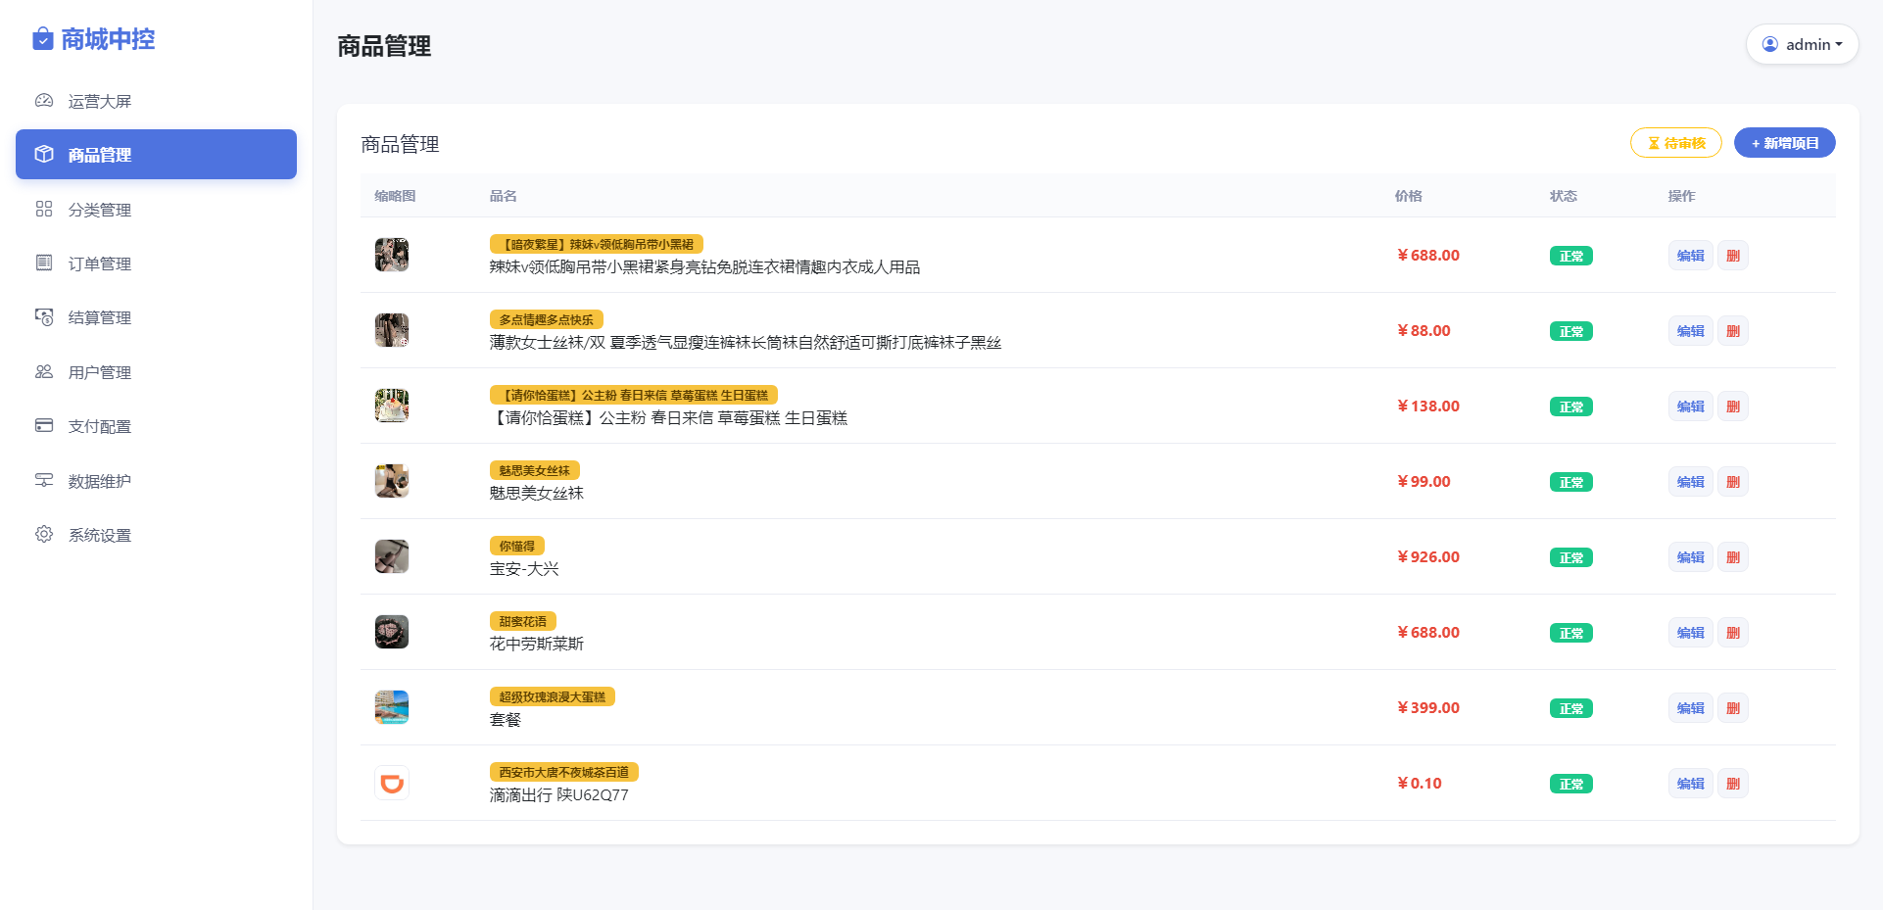The height and width of the screenshot is (910, 1883).
Task: Open 数据维护 maintenance icon
Action: point(44,480)
